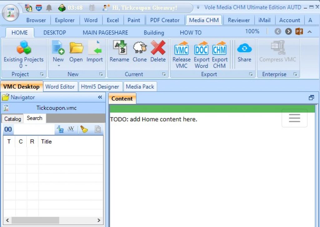The image size is (320, 227).
Task: Open a project with folder icon
Action: (x=76, y=47)
